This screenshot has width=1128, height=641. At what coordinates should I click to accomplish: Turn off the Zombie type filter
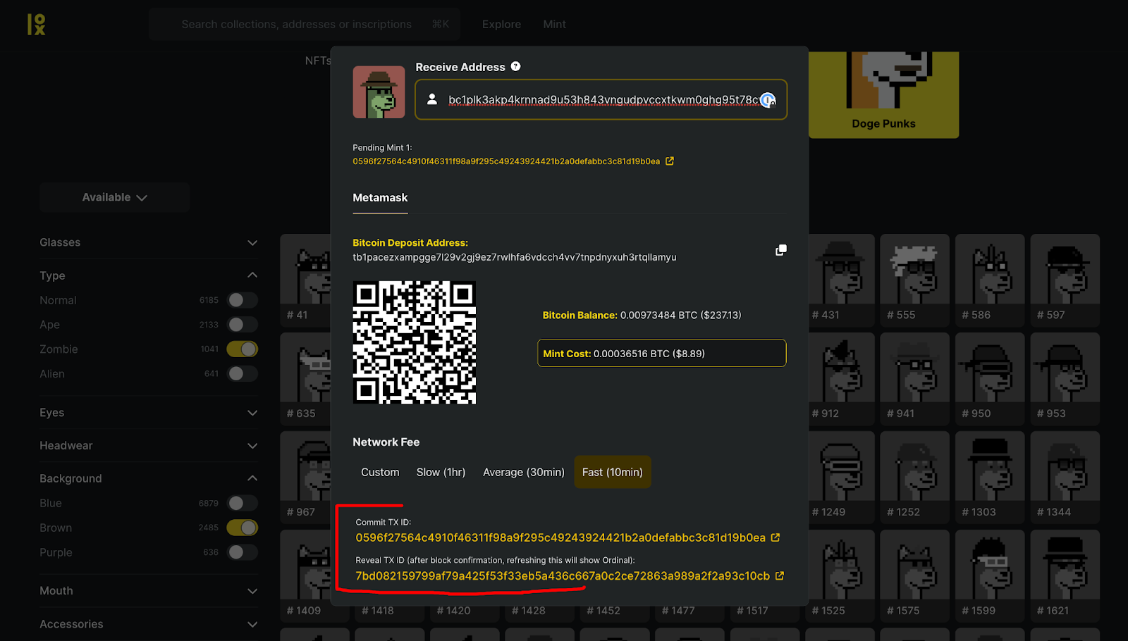243,349
